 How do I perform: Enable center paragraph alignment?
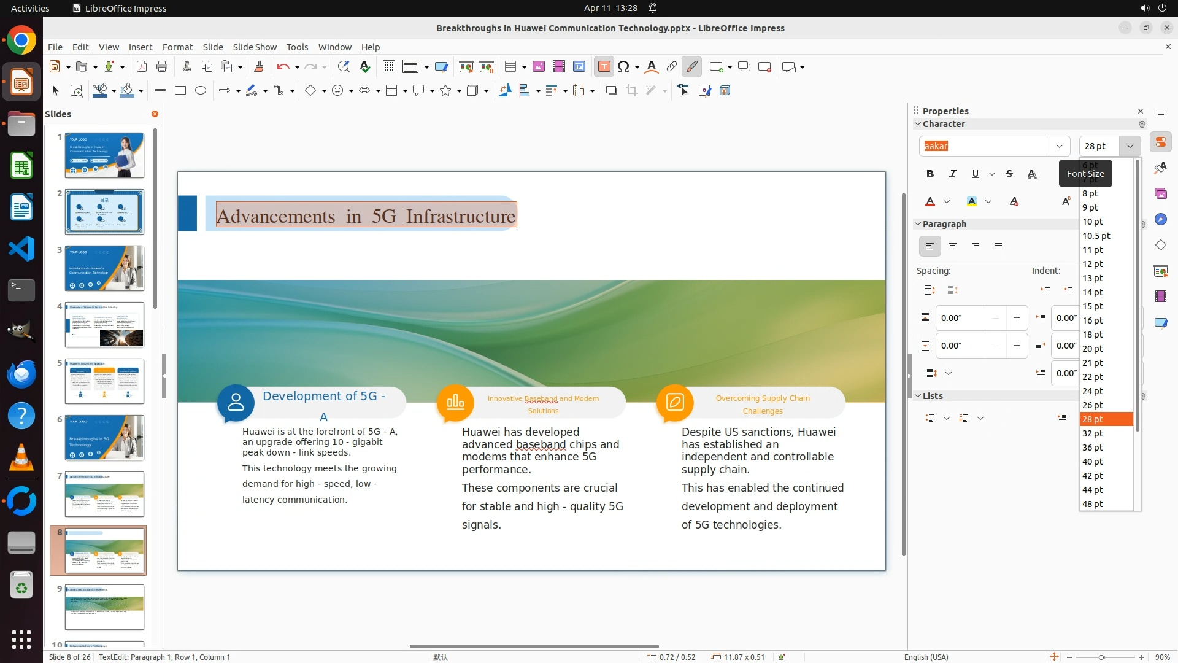(x=953, y=247)
